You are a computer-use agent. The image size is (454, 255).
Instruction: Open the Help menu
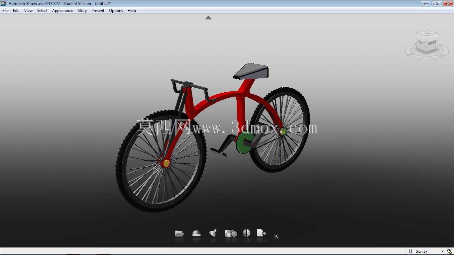[132, 11]
